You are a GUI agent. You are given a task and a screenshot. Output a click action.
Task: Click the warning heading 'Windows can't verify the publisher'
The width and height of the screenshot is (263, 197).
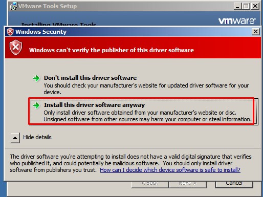[x=112, y=50]
